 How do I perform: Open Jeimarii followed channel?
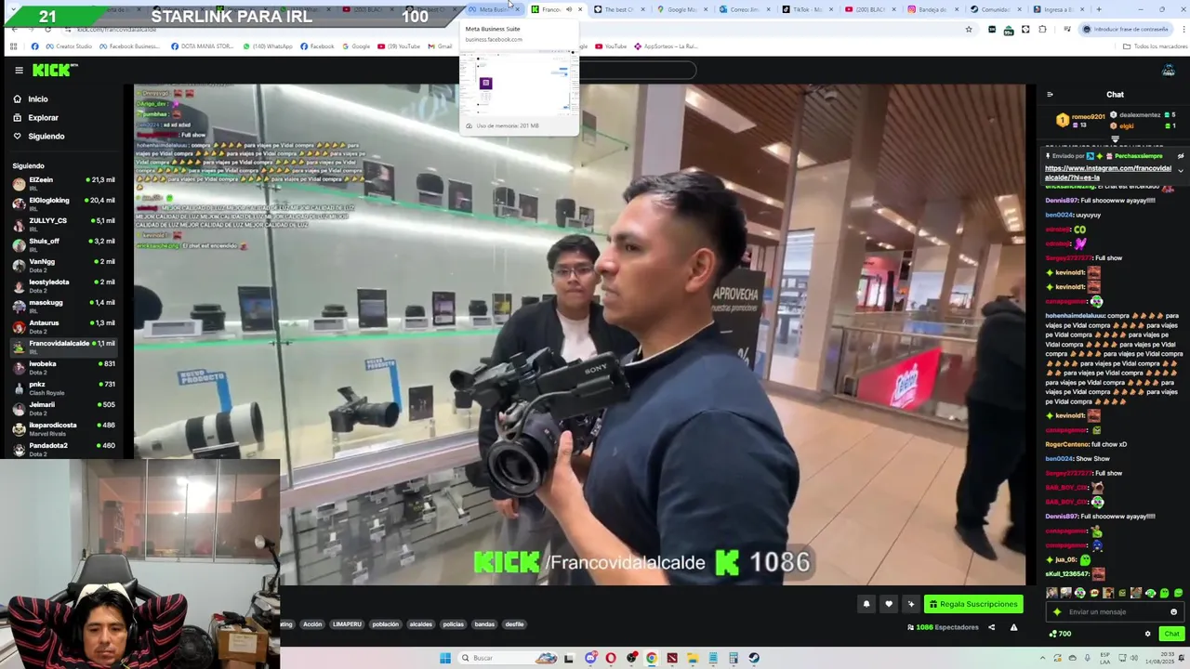[x=63, y=408]
